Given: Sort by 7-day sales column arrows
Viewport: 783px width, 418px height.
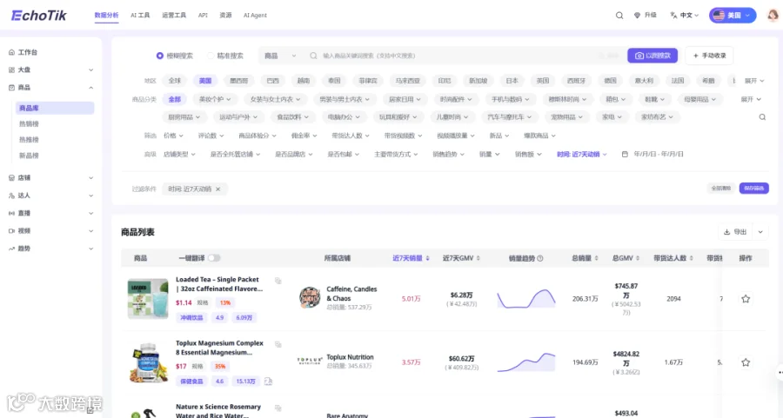Looking at the screenshot, I should click(427, 258).
